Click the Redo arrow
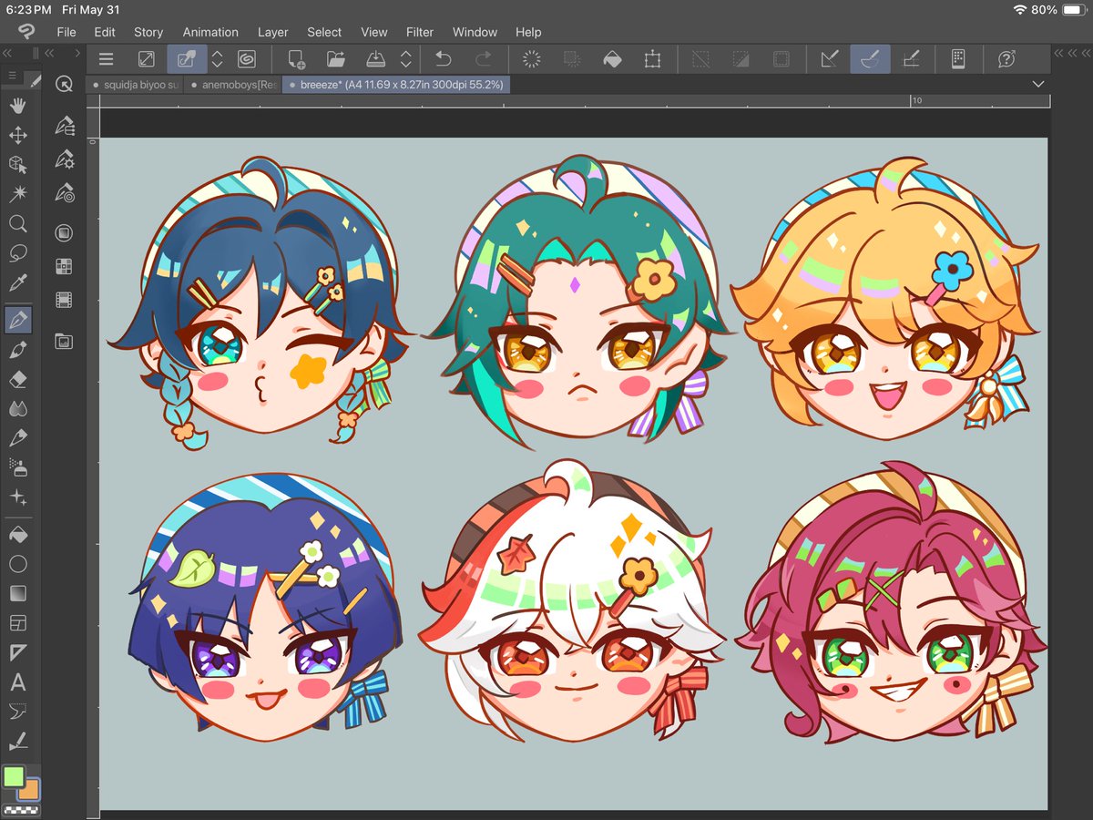Viewport: 1093px width, 820px height. [x=483, y=59]
